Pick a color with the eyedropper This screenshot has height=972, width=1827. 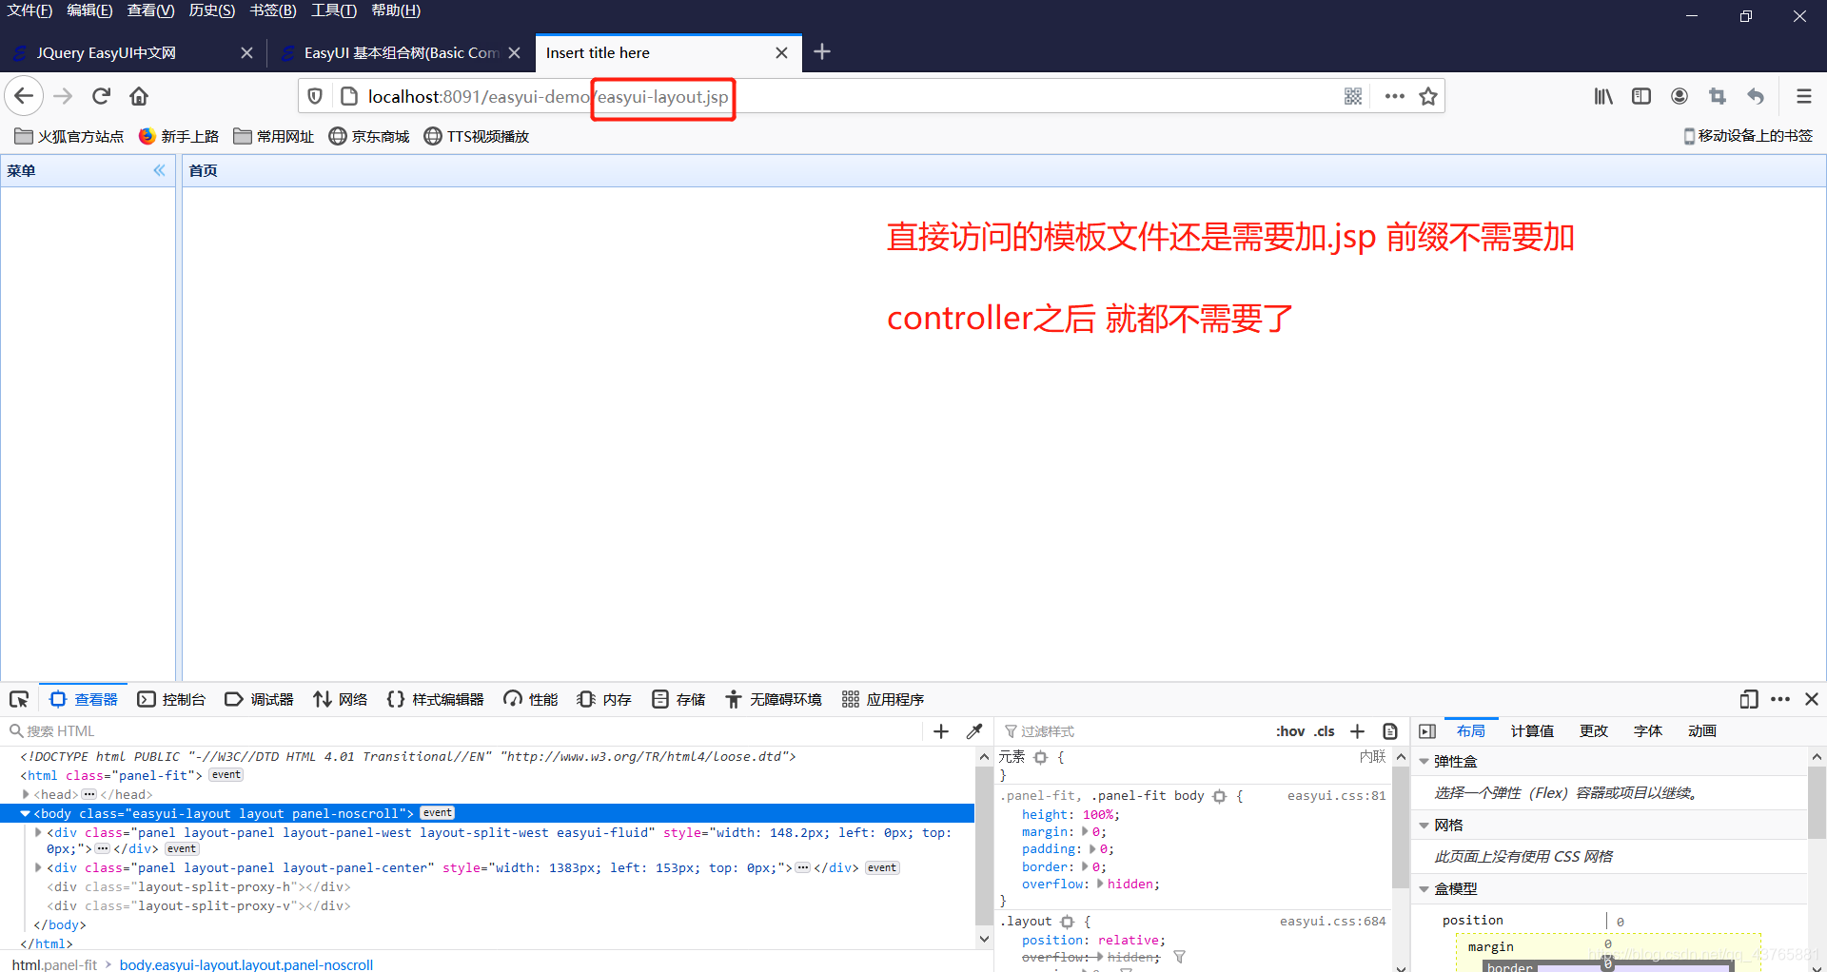[x=974, y=731]
